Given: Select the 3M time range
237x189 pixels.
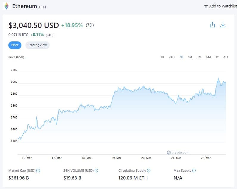Looking at the screenshot, I should [199, 57].
